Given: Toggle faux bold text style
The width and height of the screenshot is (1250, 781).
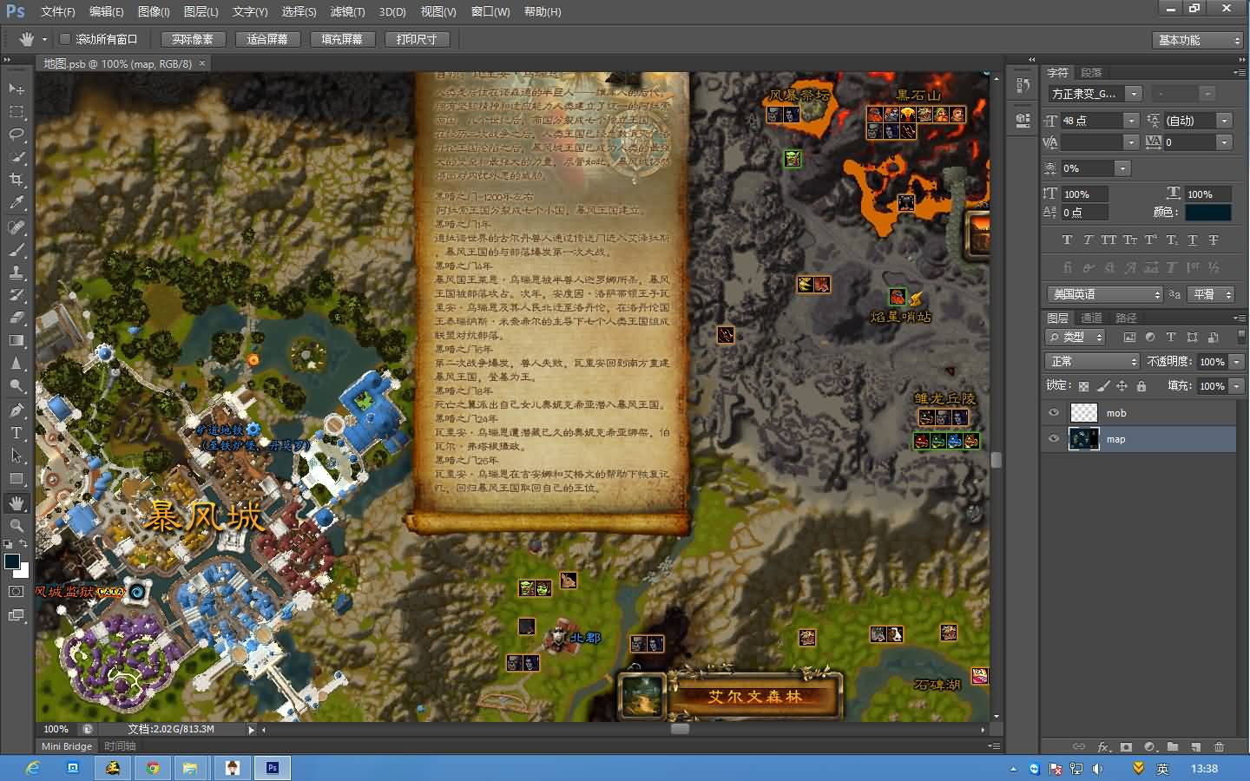Looking at the screenshot, I should 1067,240.
